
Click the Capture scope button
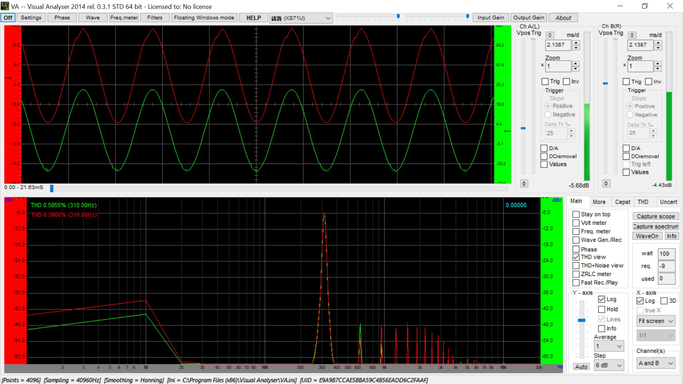(655, 216)
